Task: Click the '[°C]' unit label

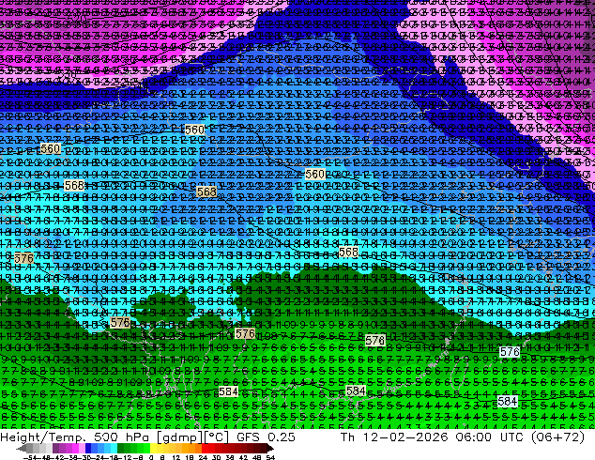Action: point(217,437)
